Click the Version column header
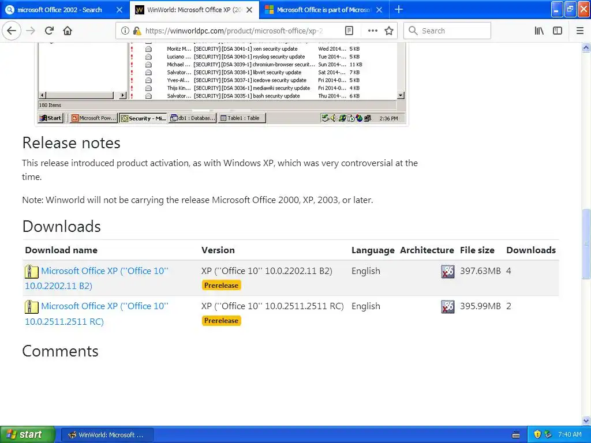This screenshot has width=591, height=443. click(218, 250)
